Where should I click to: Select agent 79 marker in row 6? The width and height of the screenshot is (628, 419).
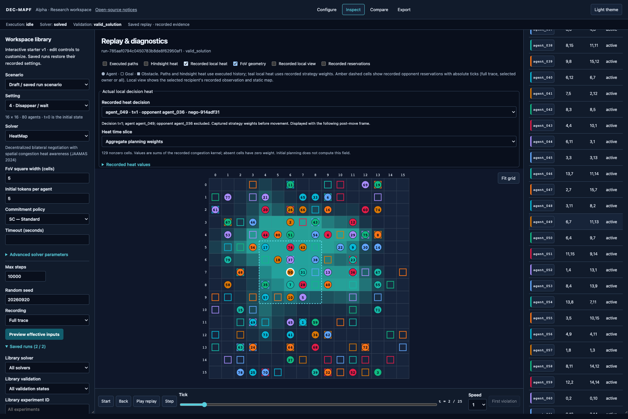228,260
